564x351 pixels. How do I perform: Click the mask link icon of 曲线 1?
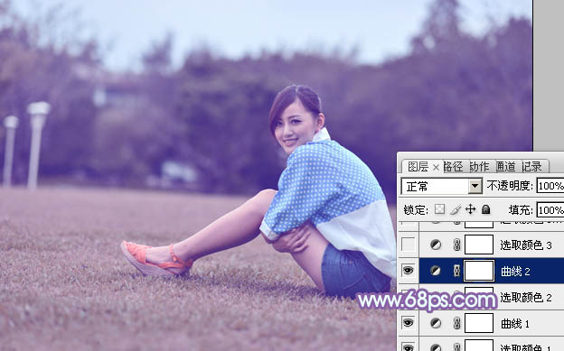456,323
